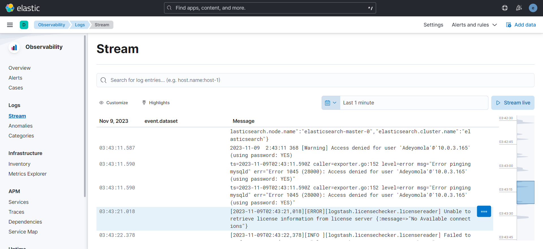The image size is (543, 249).
Task: Click the sidebar vertical scrollbar
Action: 85,116
